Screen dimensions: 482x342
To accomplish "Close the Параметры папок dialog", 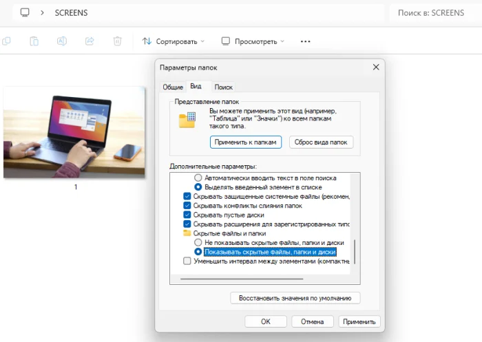I will [x=376, y=67].
